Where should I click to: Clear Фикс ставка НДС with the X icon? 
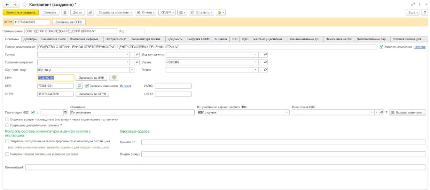376,112
